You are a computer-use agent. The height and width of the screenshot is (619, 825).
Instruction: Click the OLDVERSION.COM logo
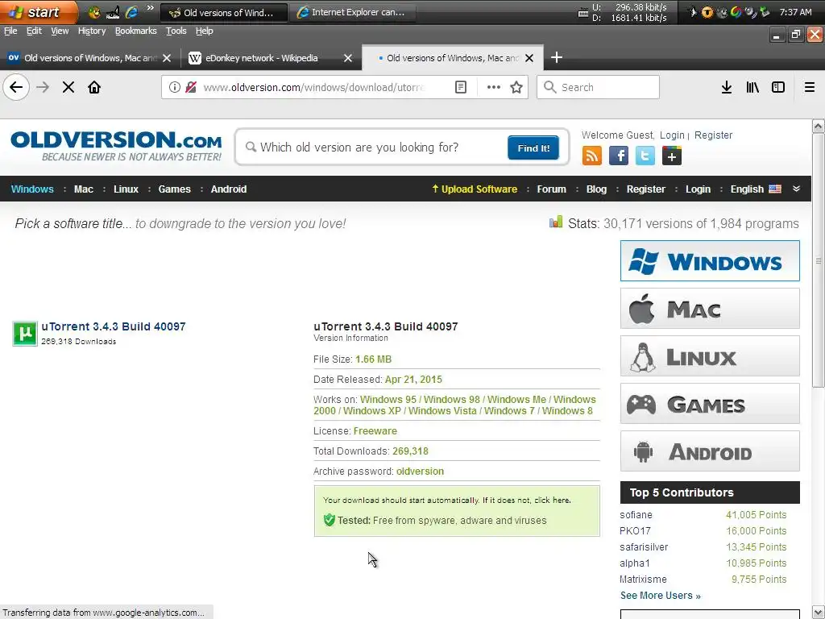tap(116, 146)
